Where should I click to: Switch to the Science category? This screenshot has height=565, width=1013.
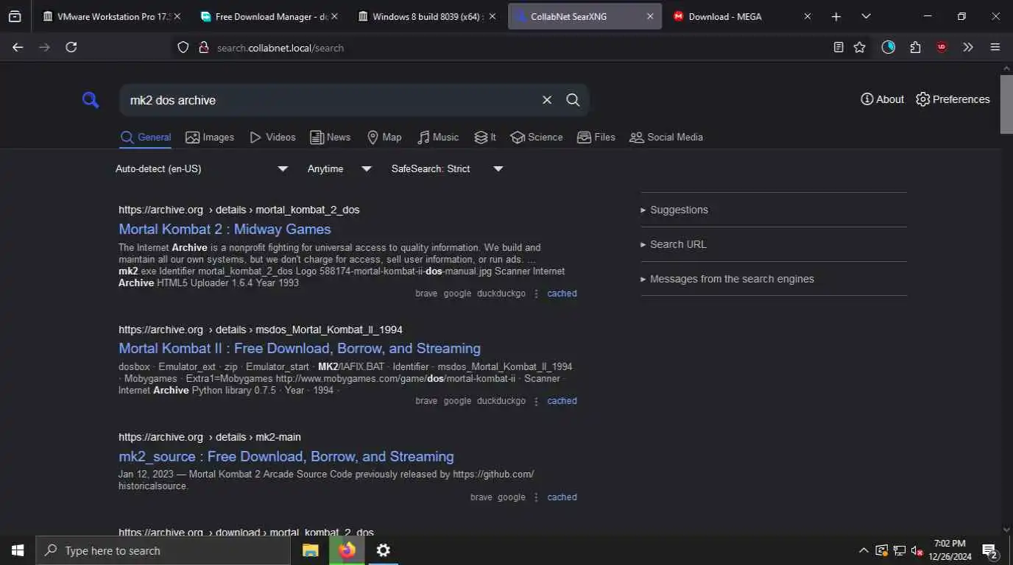(536, 138)
